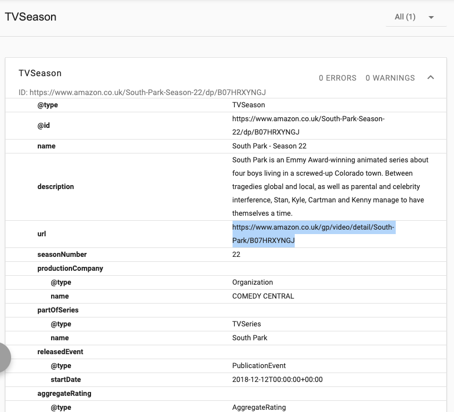This screenshot has width=454, height=412.
Task: Select the "South Park - Season 22" name value
Action: click(269, 146)
